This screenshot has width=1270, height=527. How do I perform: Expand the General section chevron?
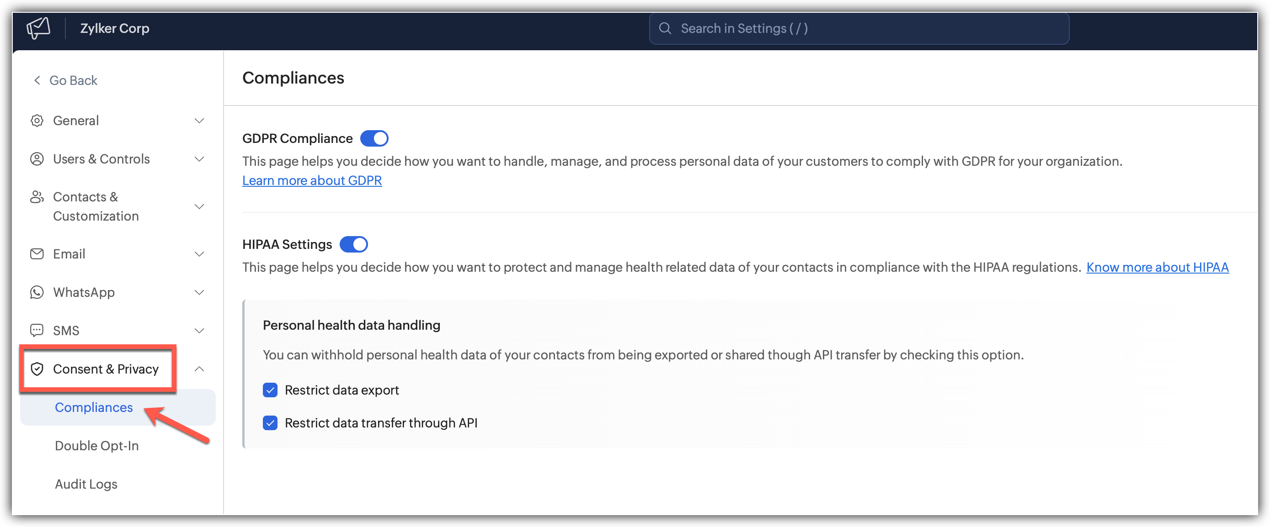[x=199, y=121]
